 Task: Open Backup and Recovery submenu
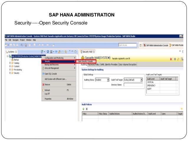[x=59, y=64]
